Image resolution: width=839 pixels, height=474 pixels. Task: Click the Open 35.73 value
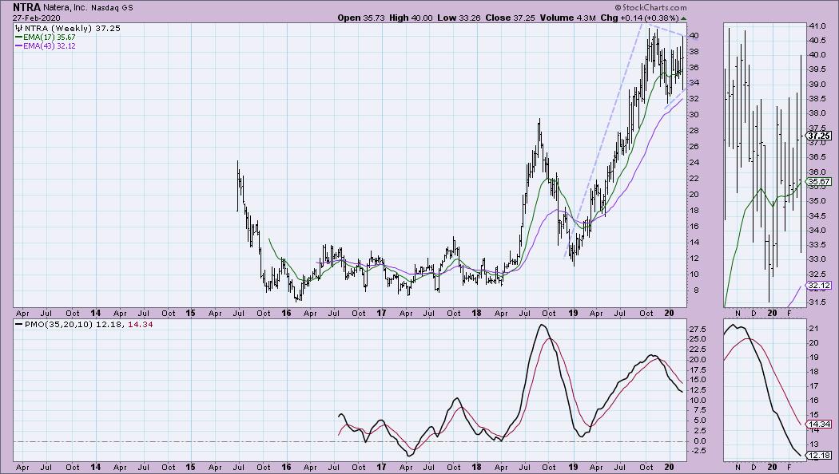tap(362, 18)
